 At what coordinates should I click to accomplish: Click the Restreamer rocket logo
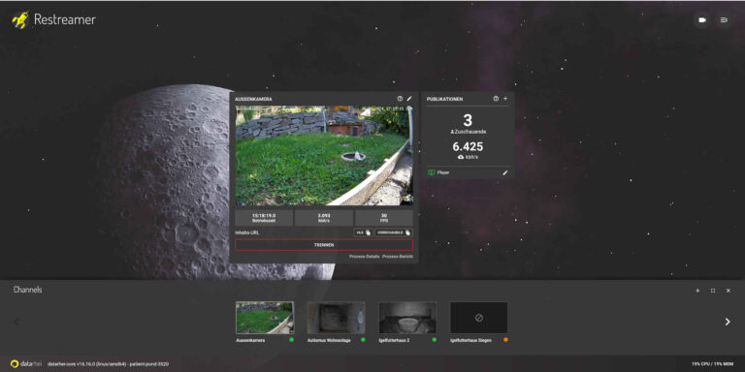point(20,20)
